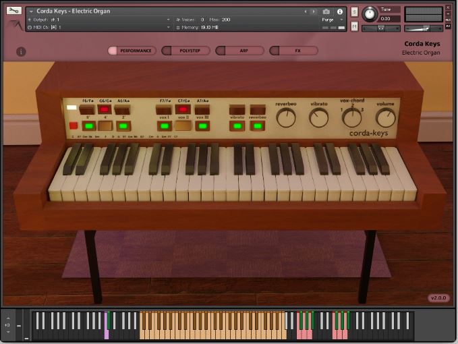
Task: Toggle the 2' drawbar switch
Action: [123, 126]
